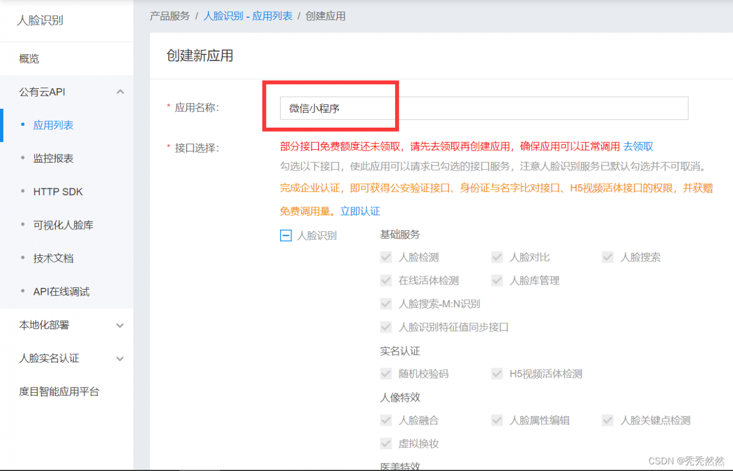Click the 去领取 link
This screenshot has width=733, height=471.
tap(639, 147)
